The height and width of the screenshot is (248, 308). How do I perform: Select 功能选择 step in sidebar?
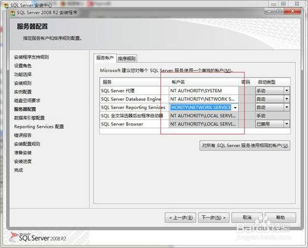23,74
